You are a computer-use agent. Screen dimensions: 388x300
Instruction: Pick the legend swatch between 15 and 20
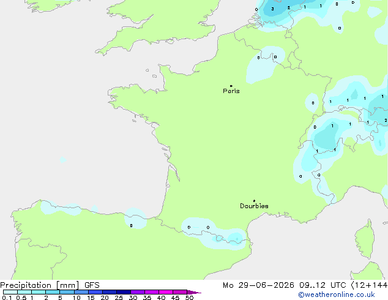[x=95, y=292]
